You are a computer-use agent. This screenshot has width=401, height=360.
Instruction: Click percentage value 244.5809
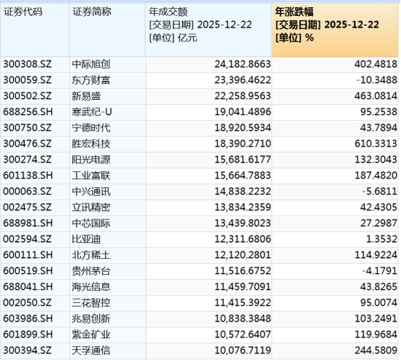375,351
